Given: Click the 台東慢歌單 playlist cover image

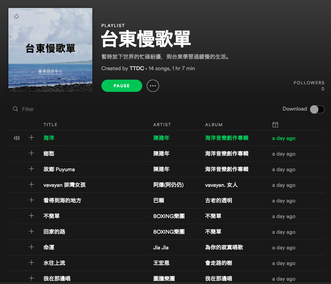Looking at the screenshot, I should [50, 50].
